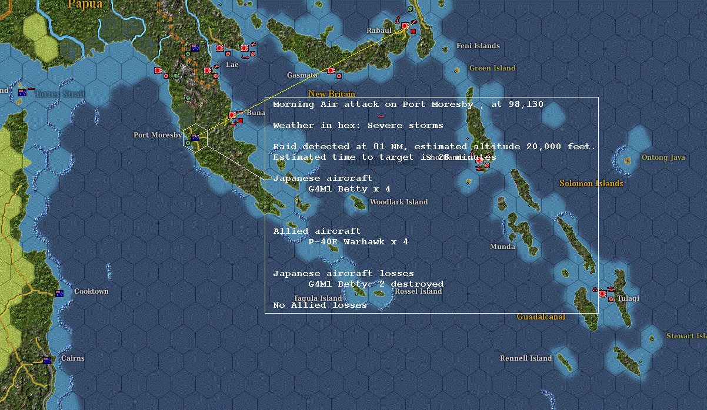Click the red ship icon north of Lae
This screenshot has height=410, width=707.
pos(246,57)
